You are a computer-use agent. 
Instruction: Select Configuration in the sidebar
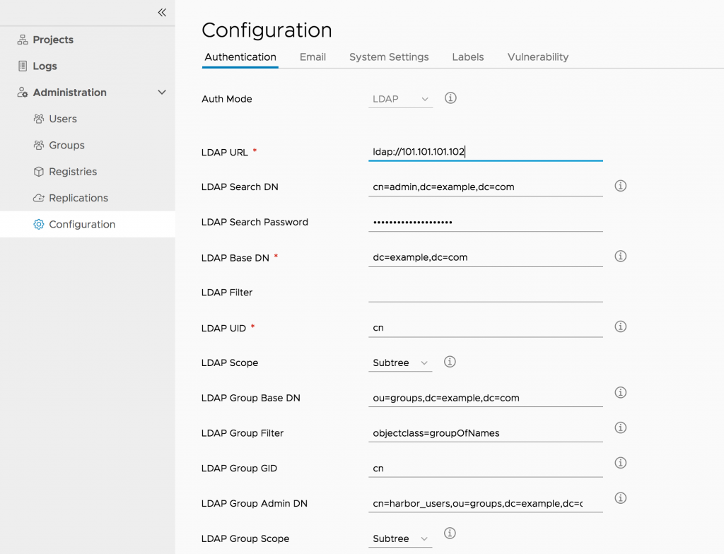pyautogui.click(x=88, y=225)
